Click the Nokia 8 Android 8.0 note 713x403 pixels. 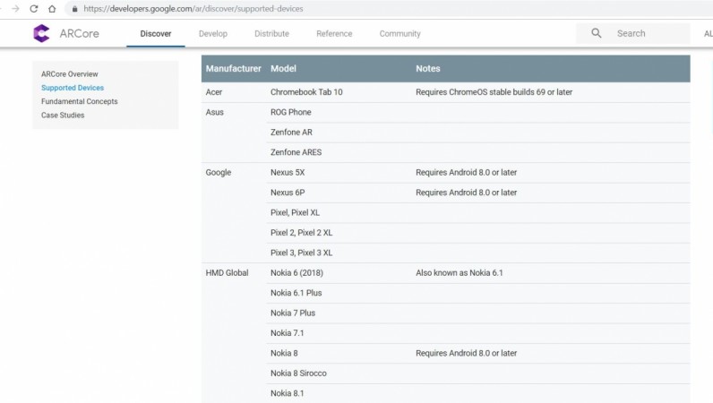coord(466,354)
